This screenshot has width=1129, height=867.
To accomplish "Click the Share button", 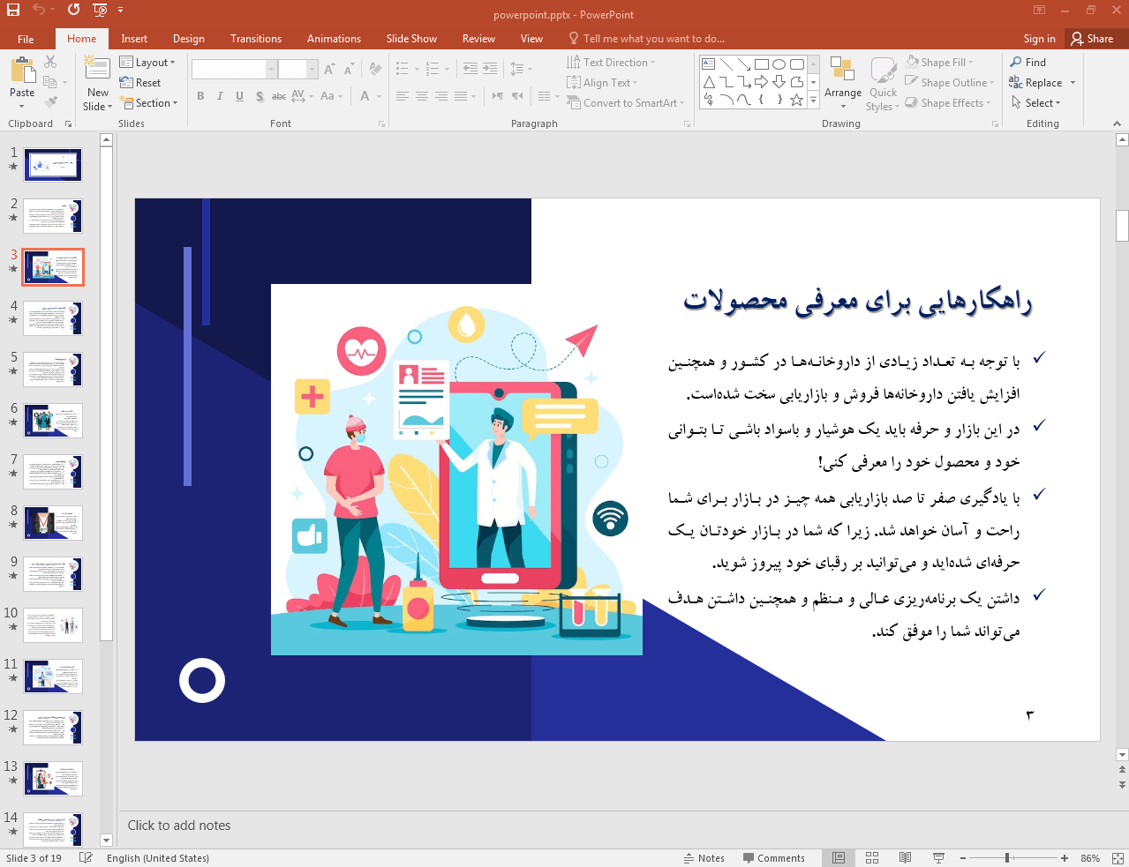I will pyautogui.click(x=1092, y=39).
